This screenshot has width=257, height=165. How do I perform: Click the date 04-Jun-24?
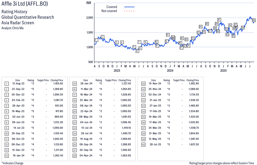coord(86,122)
